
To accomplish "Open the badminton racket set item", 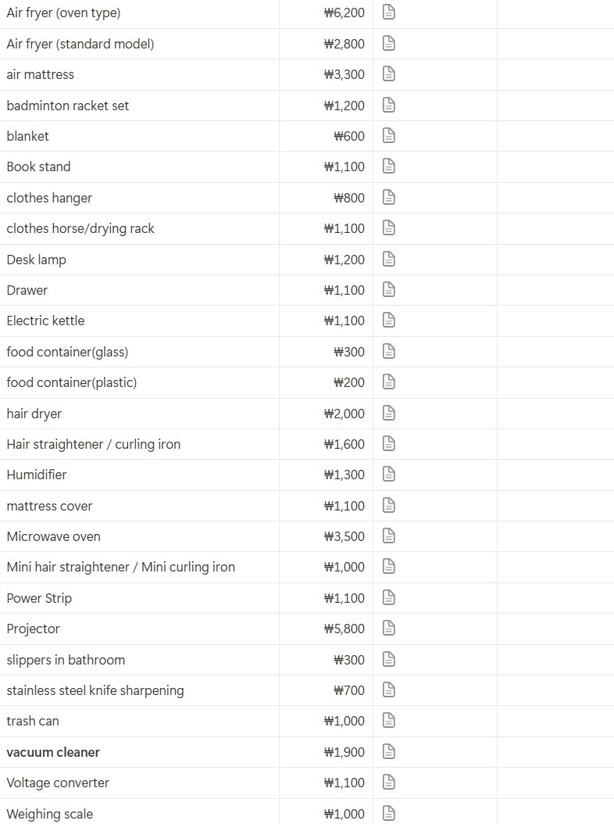I will coord(68,106).
